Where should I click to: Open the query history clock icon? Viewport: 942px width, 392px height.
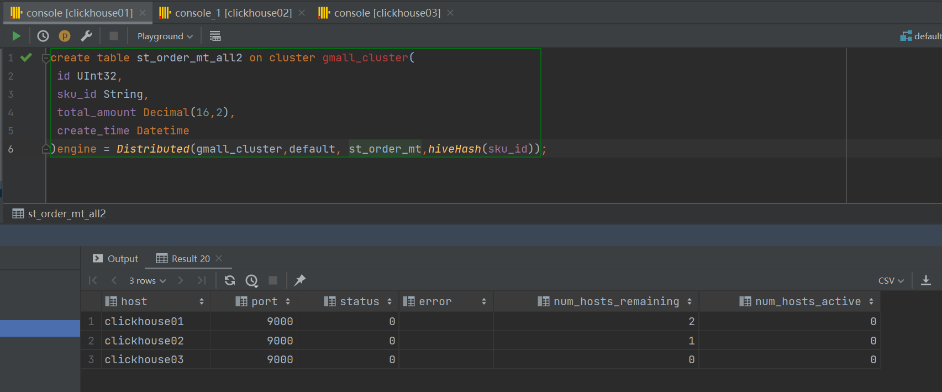pyautogui.click(x=43, y=36)
